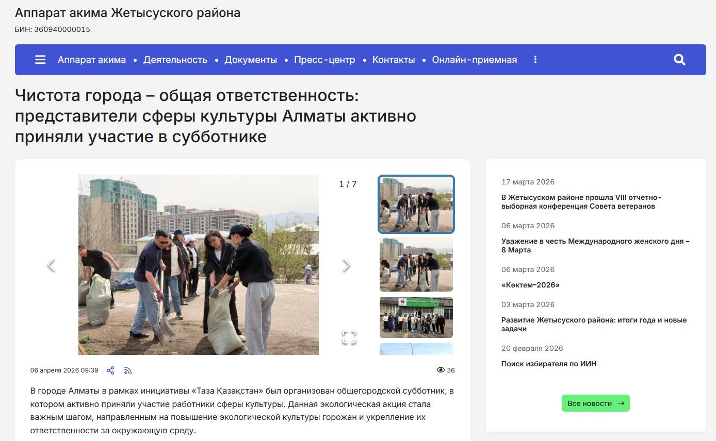Click the views eye icon

point(441,370)
